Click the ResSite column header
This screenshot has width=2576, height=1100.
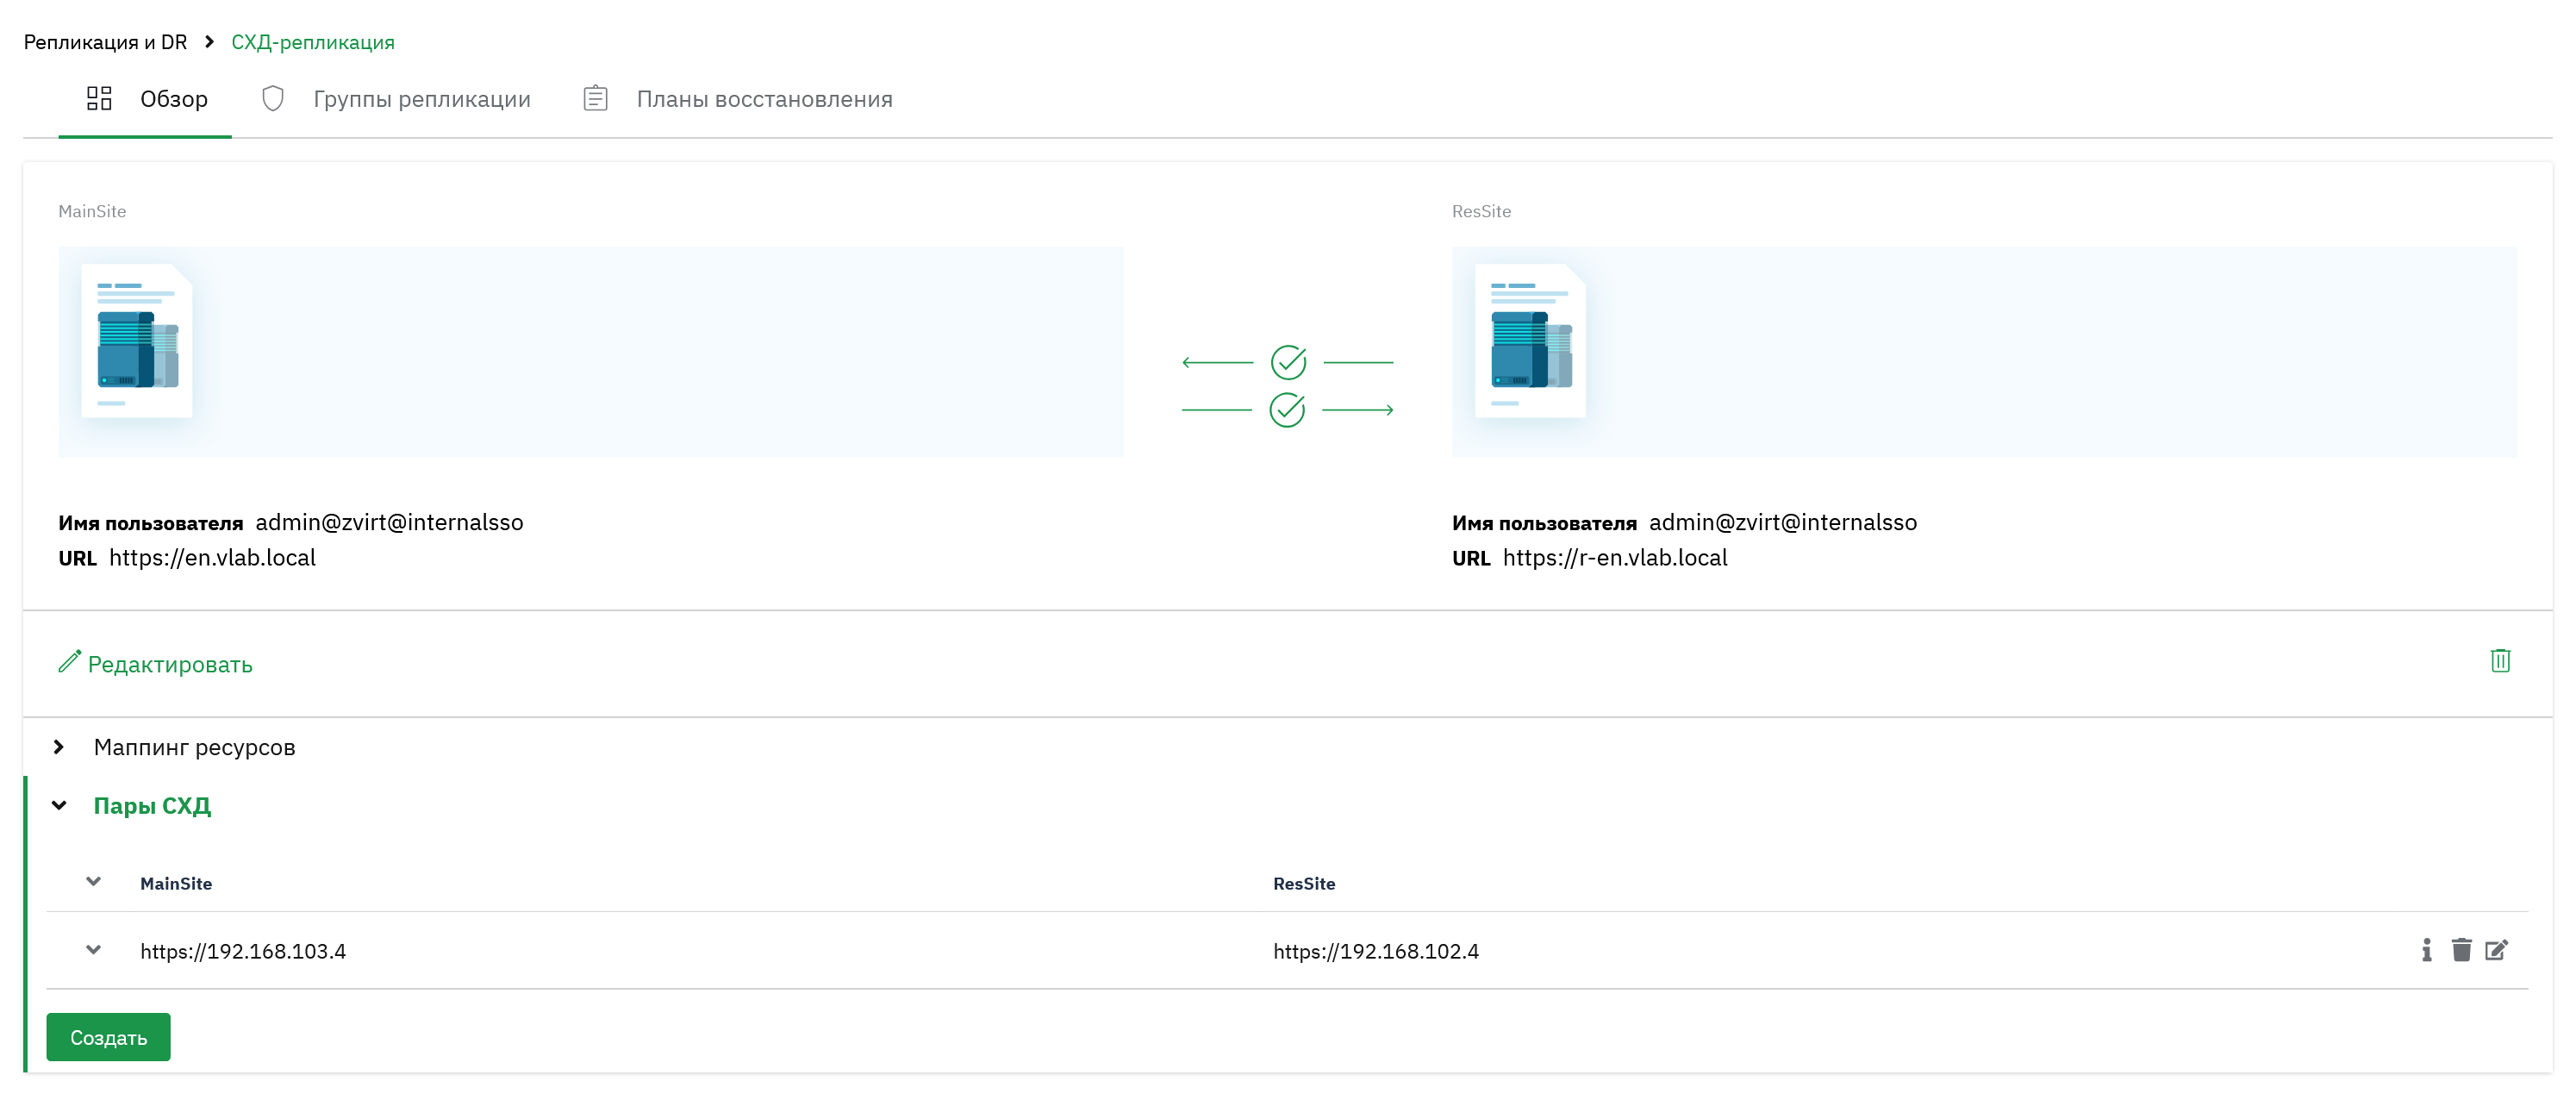coord(1304,883)
